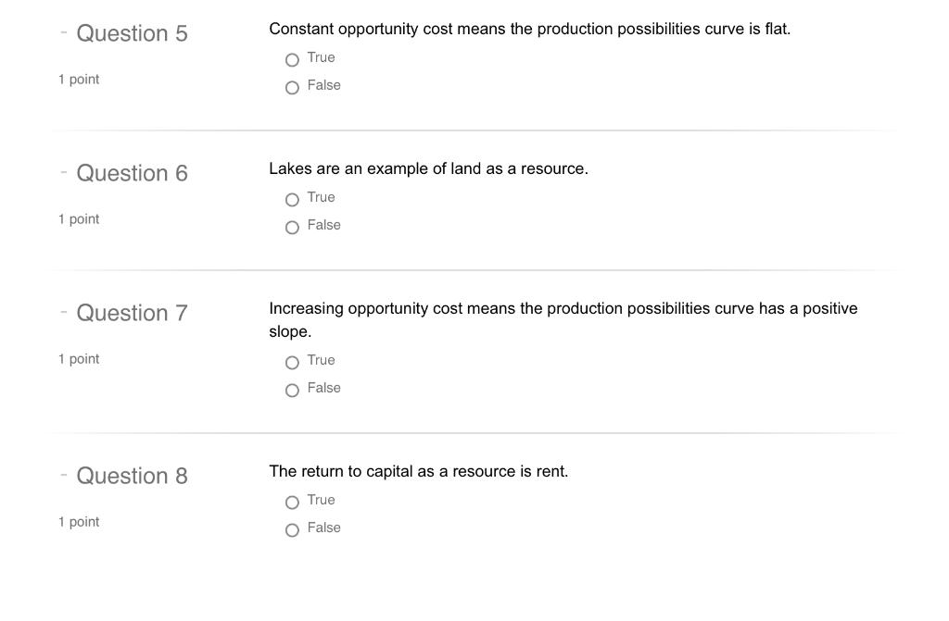Click the Question 6 heading
Screen dimensions: 949x621
click(132, 173)
